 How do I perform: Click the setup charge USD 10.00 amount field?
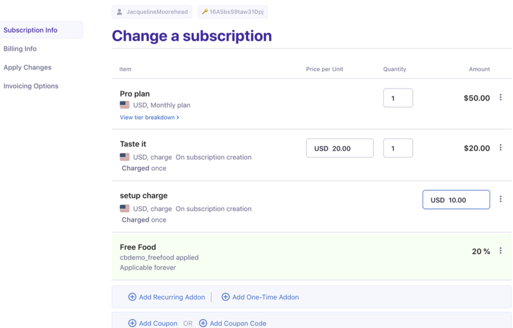point(456,199)
